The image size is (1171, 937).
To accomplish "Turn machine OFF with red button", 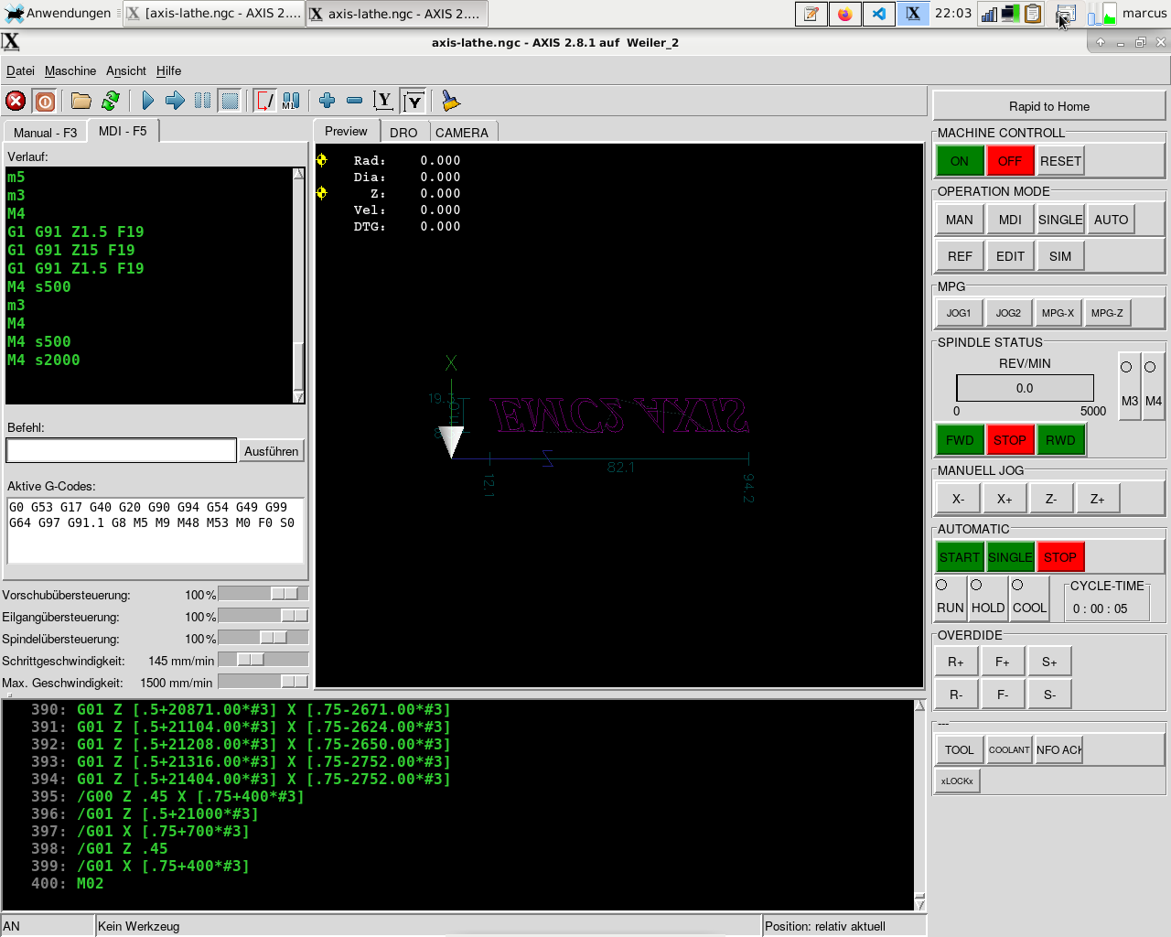I will pos(1010,161).
